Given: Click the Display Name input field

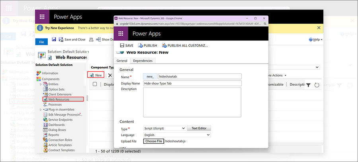Looking at the screenshot, I should click(x=192, y=83).
